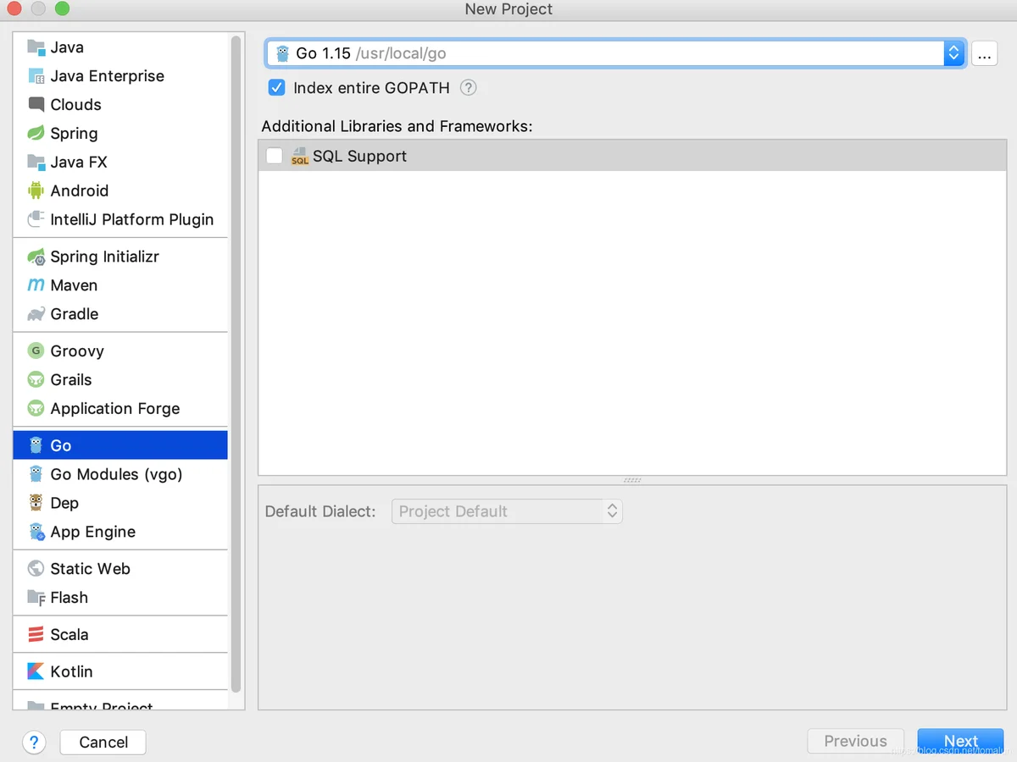Click the Grails icon

click(x=36, y=379)
